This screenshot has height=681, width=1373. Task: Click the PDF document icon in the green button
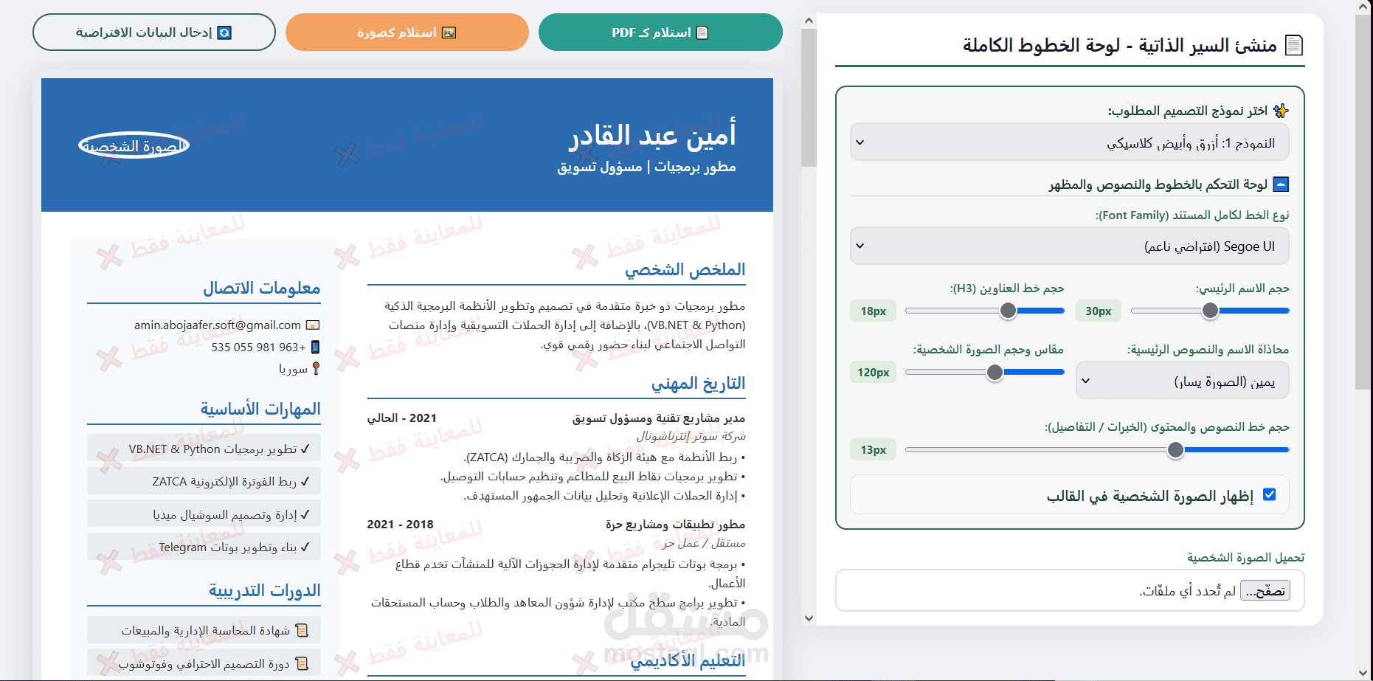point(702,32)
